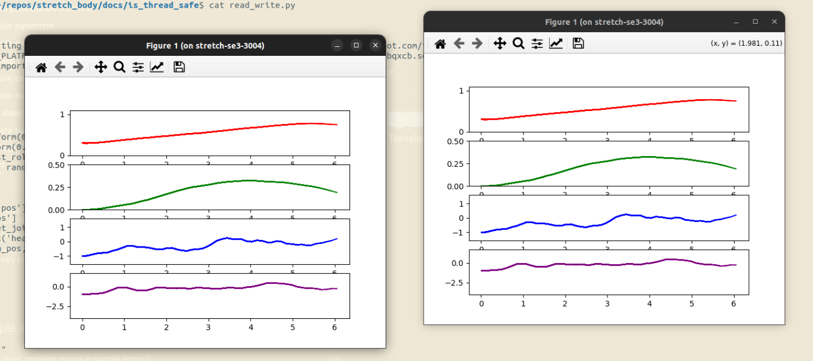
Task: Edit curves and axes in right figure
Action: tap(556, 43)
